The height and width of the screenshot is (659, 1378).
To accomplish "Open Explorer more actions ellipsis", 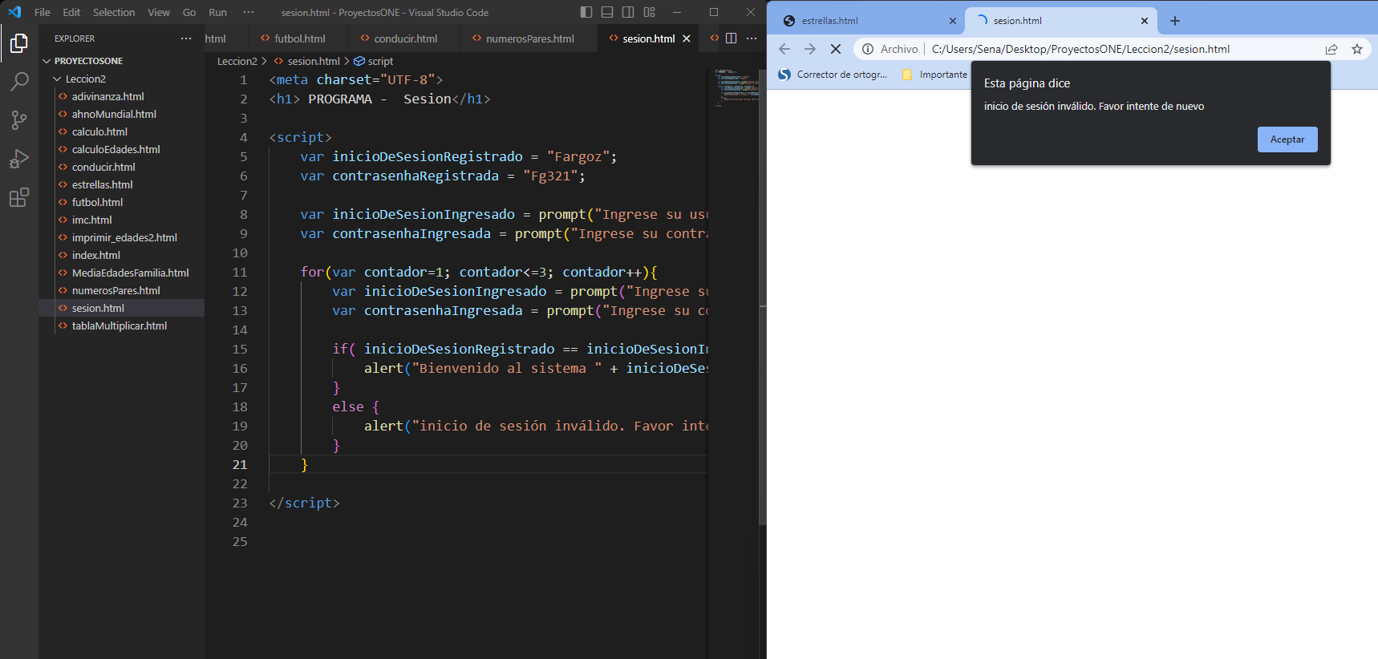I will pyautogui.click(x=186, y=38).
